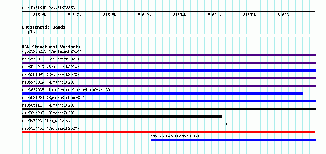
Task: Click the thin line feature for nsv507793
Action: [x=124, y=124]
